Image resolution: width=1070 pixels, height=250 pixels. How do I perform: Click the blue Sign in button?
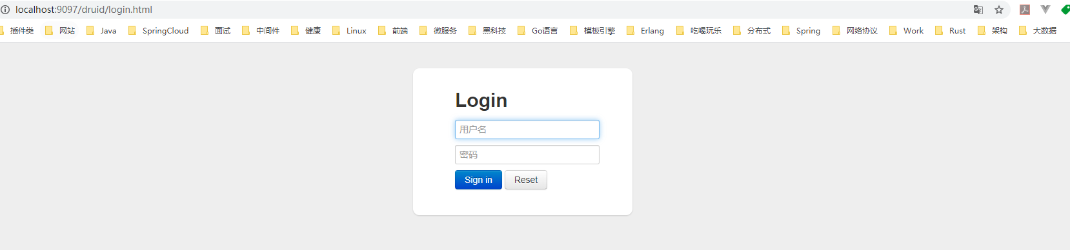pyautogui.click(x=478, y=180)
